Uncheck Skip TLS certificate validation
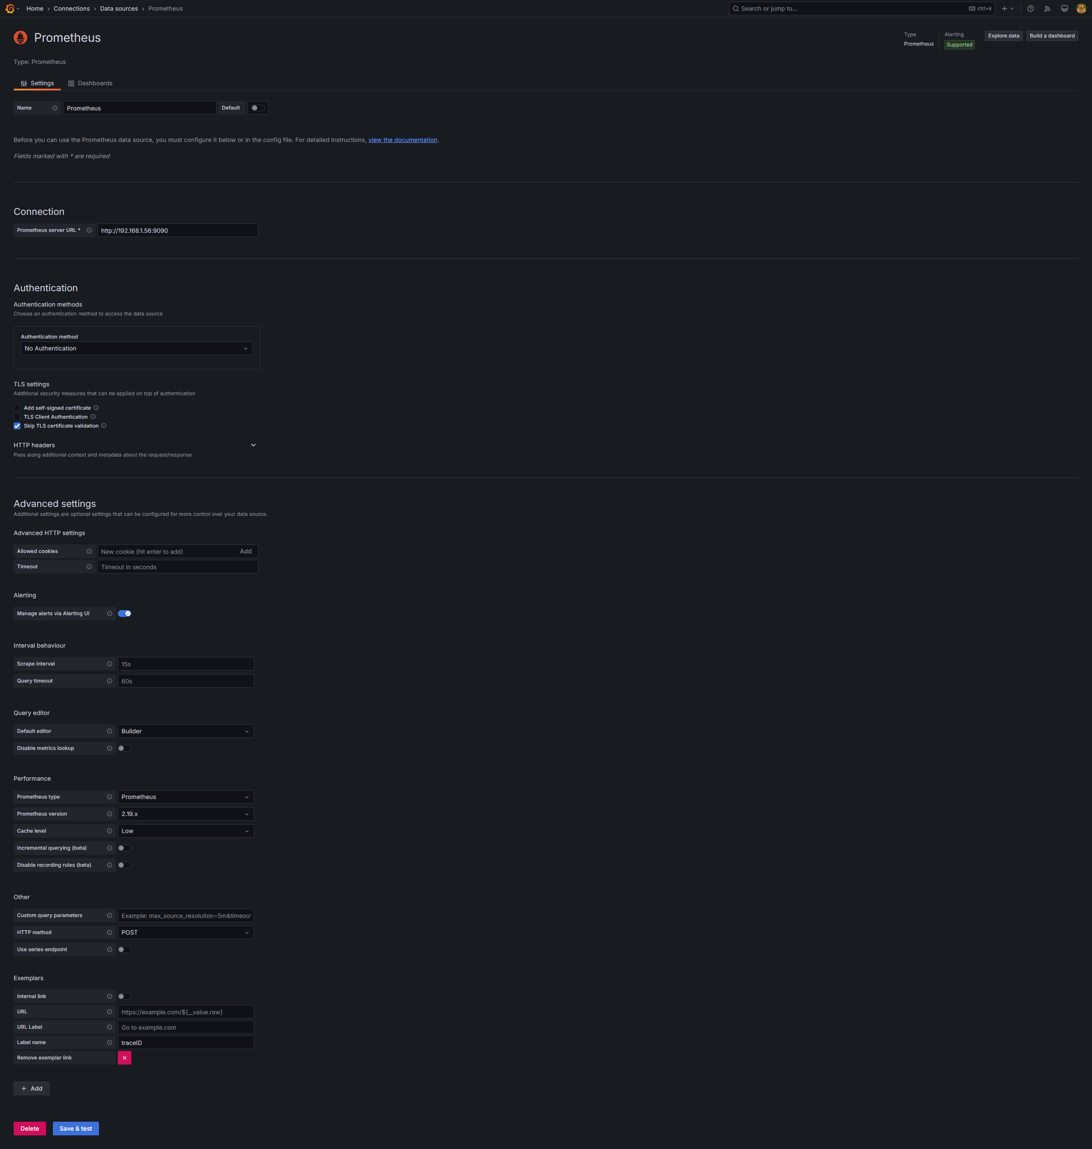1092x1149 pixels. 17,426
